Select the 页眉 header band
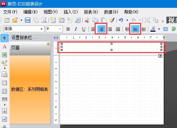177x128 pixels. pos(30,48)
